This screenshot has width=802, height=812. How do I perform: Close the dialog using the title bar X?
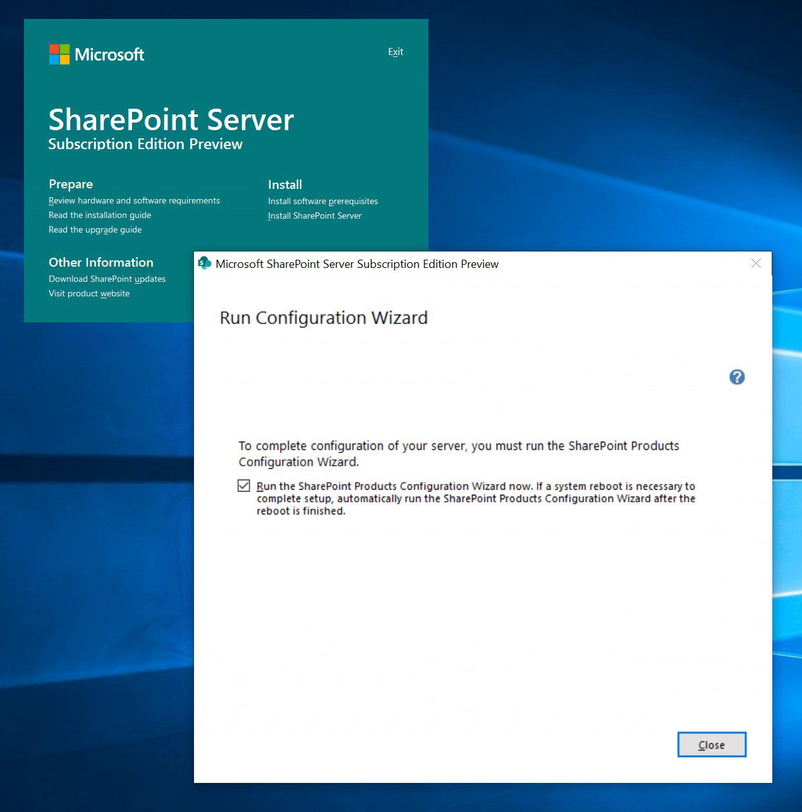click(756, 264)
